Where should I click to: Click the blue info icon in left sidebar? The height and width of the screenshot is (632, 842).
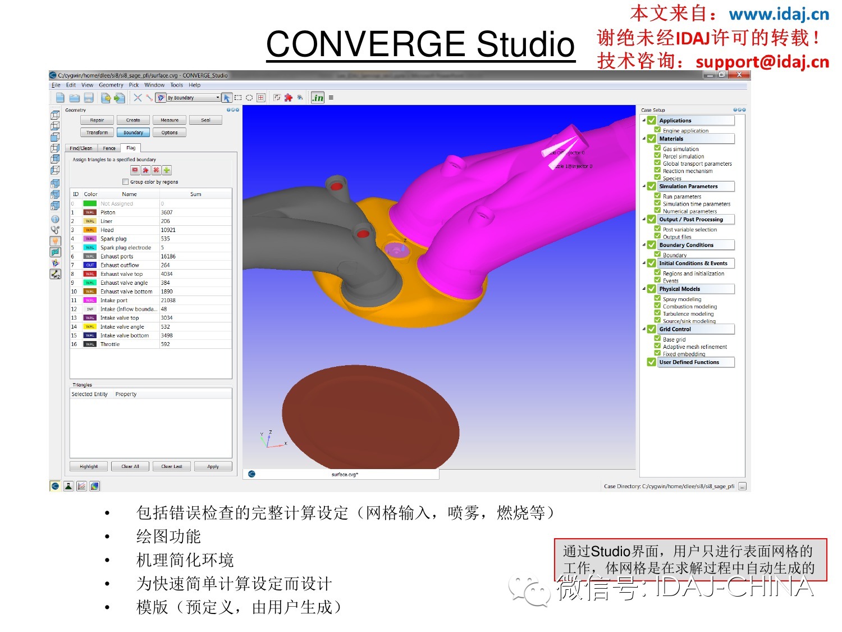point(55,219)
